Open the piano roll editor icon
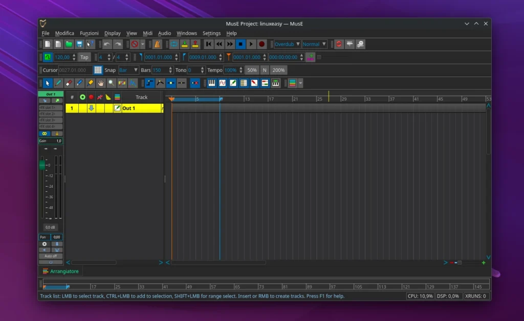The image size is (524, 321). click(x=213, y=83)
